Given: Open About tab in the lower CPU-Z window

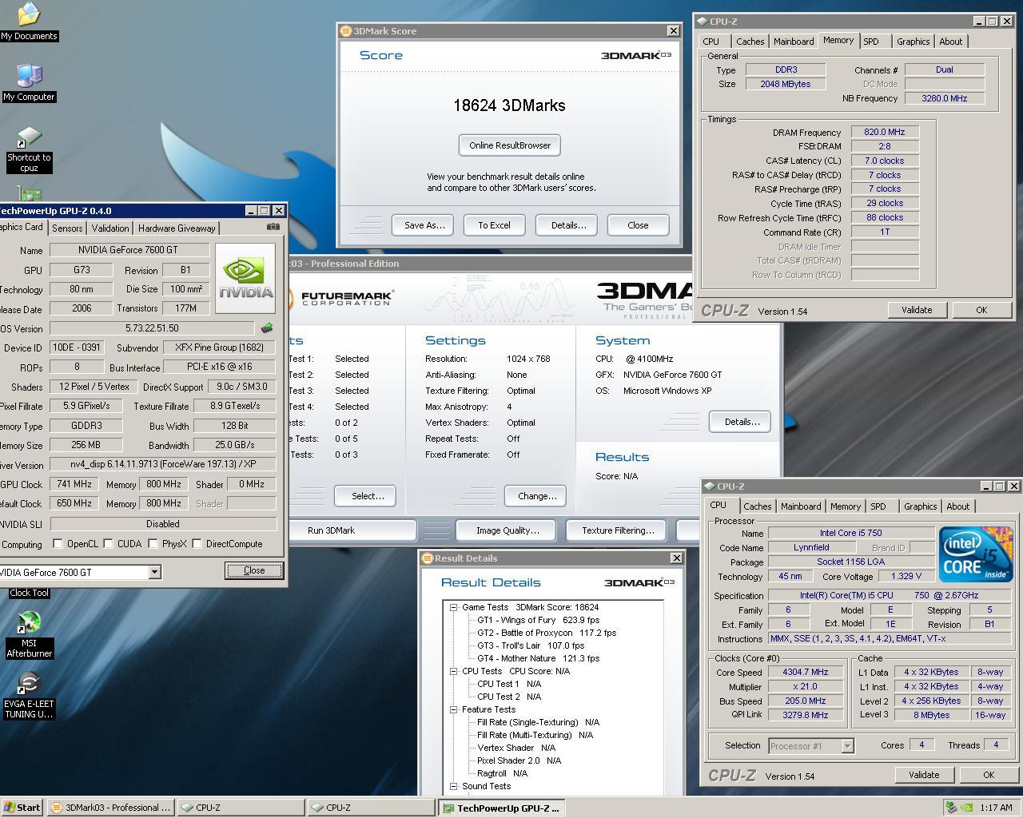Looking at the screenshot, I should click(x=957, y=506).
